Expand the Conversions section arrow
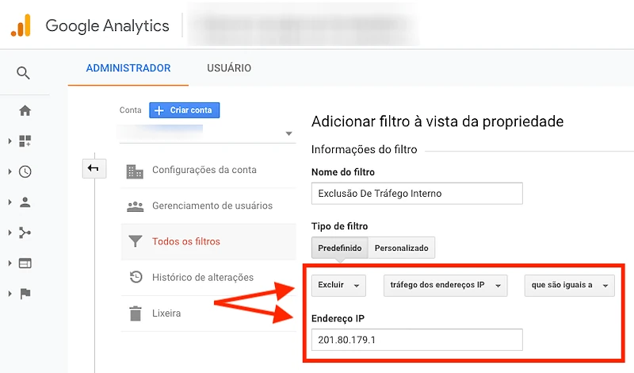This screenshot has height=373, width=634. (10, 294)
